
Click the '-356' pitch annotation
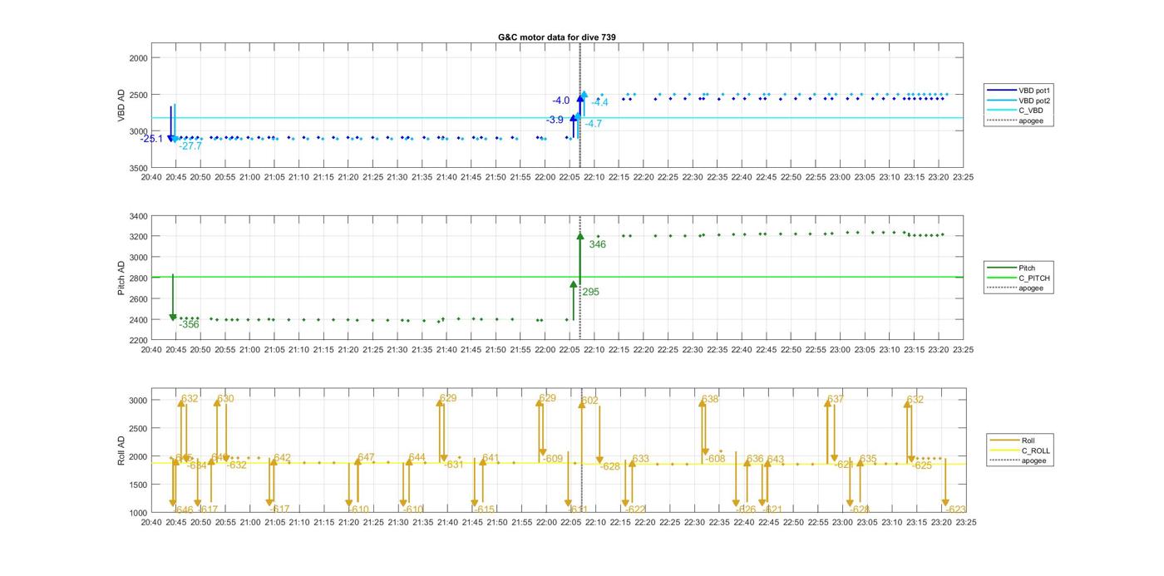coord(189,325)
